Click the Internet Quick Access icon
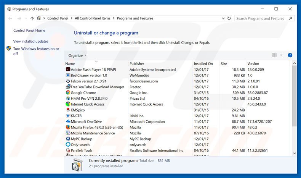Screen dimensions: 301x178 coord(68,104)
